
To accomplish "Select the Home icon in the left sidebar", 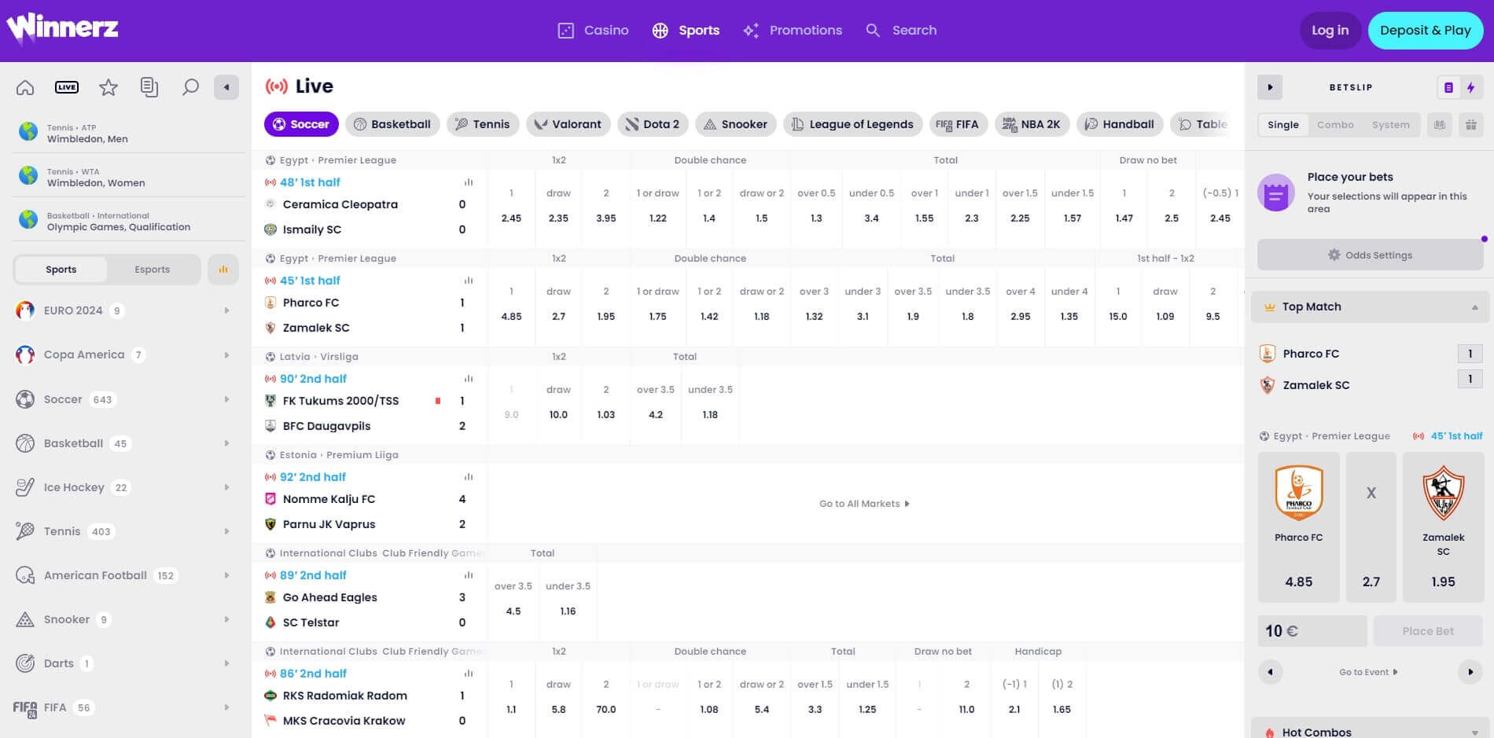I will (24, 87).
